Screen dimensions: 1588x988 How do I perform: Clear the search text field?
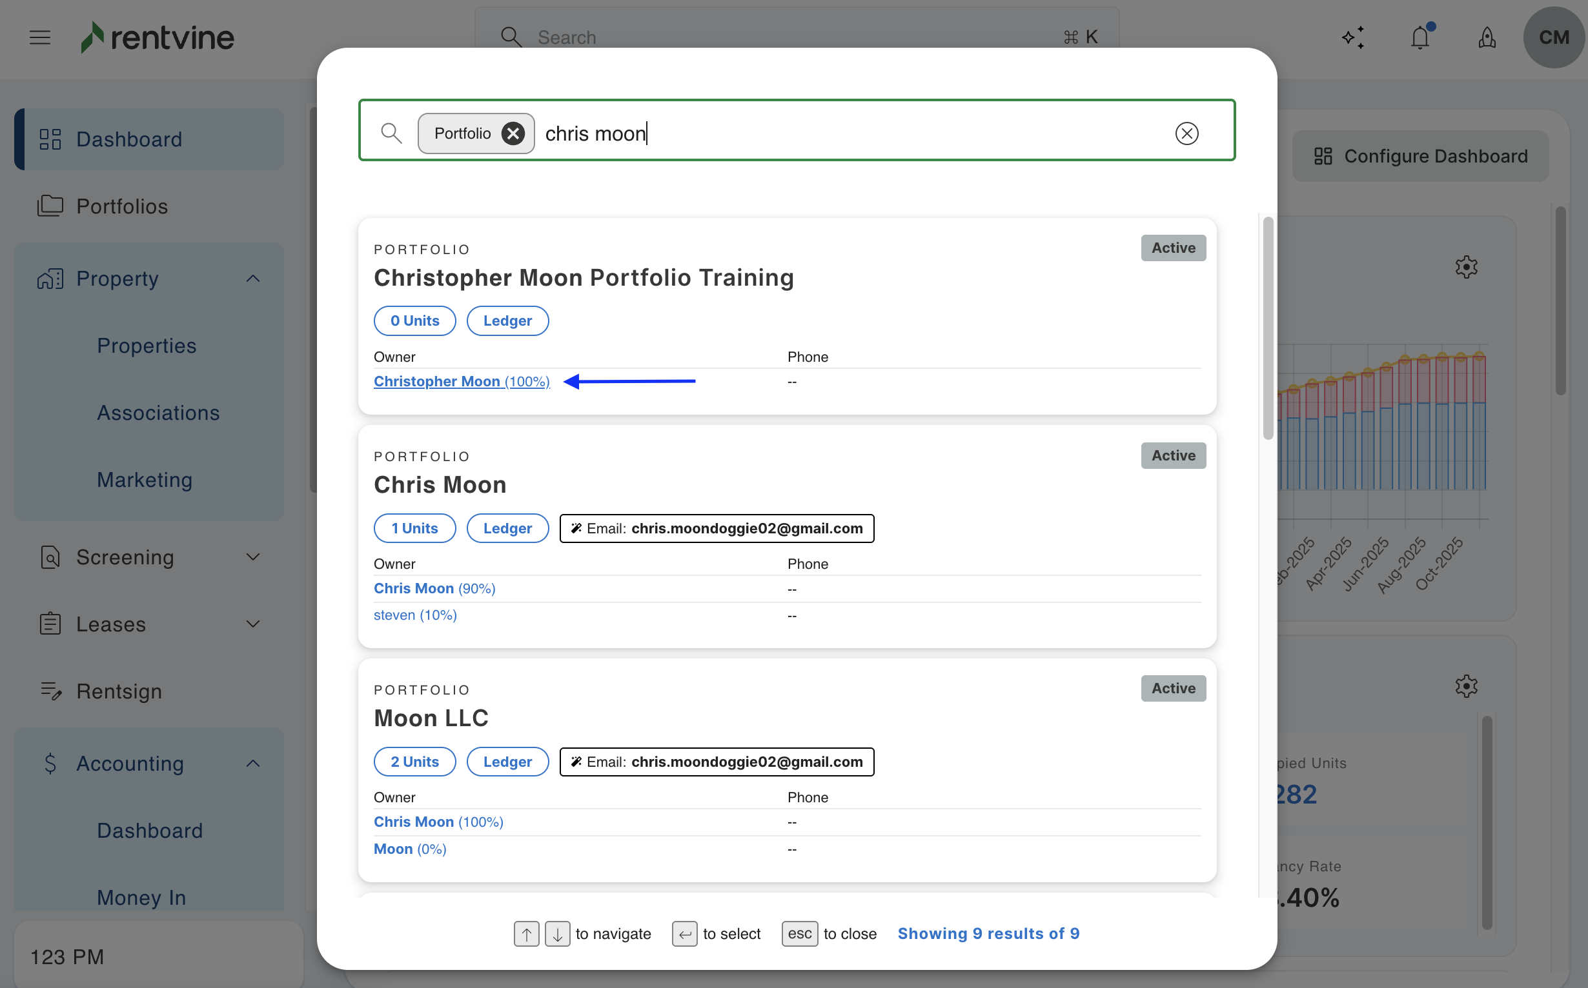(x=1186, y=133)
